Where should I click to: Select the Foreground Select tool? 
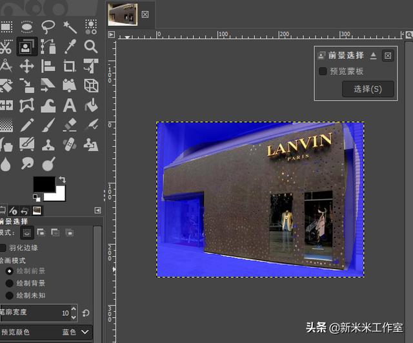pos(27,47)
